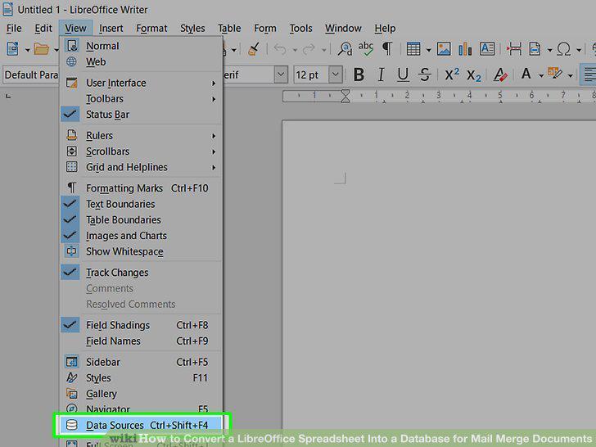Apply Bold formatting button
596x447 pixels.
pyautogui.click(x=359, y=74)
